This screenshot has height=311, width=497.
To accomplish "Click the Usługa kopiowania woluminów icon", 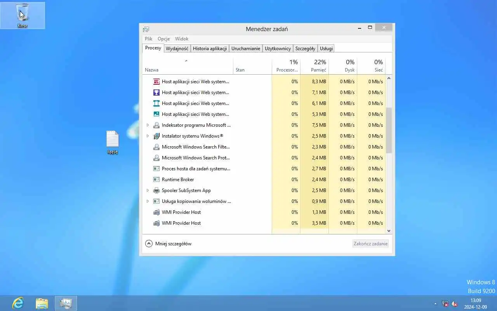I will [x=156, y=201].
